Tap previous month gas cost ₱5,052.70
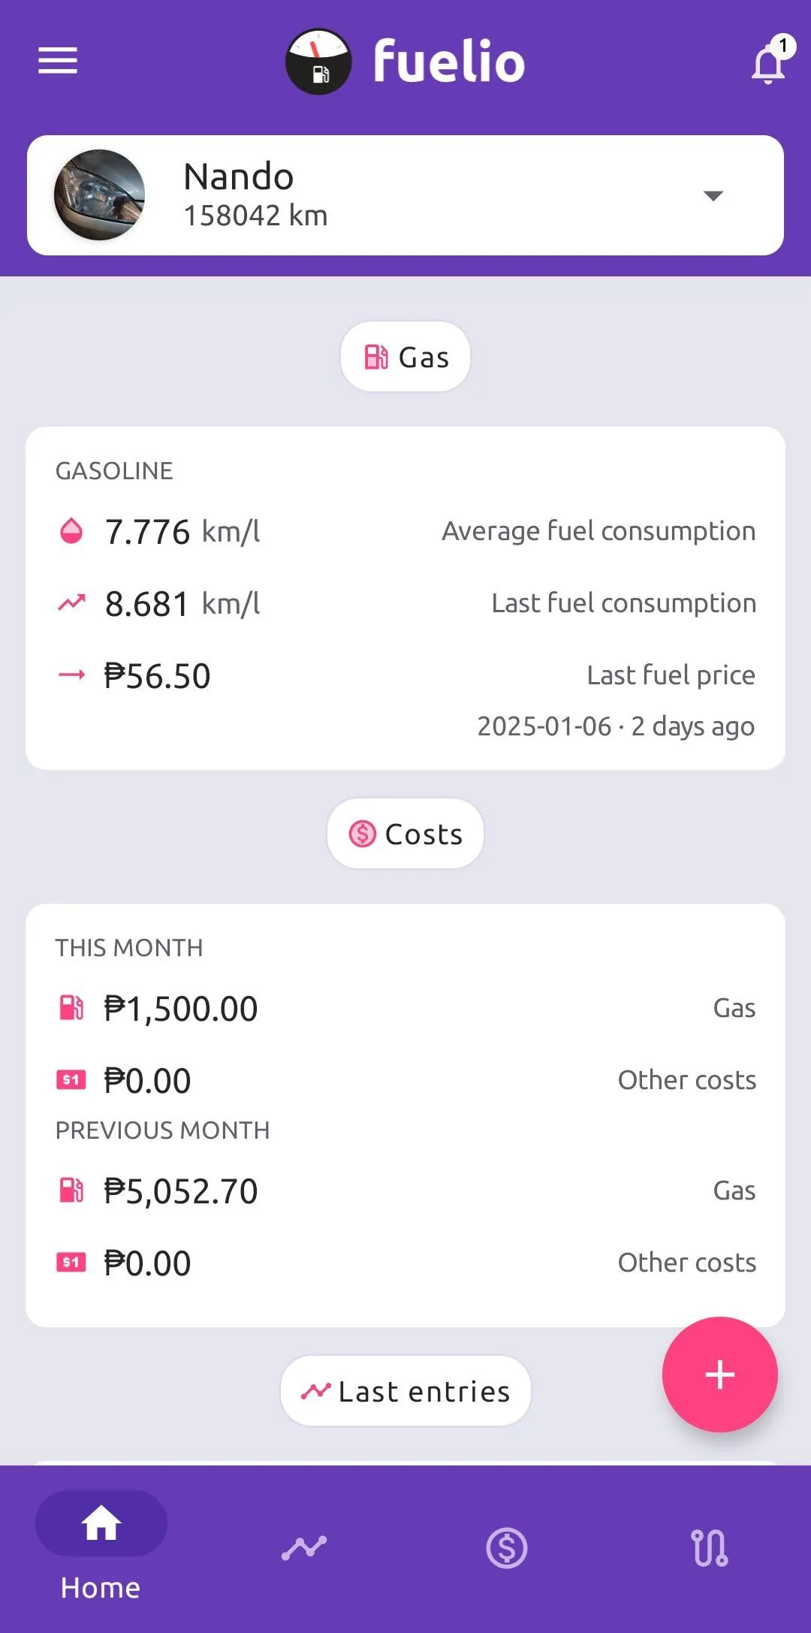This screenshot has height=1633, width=811. pos(181,1191)
